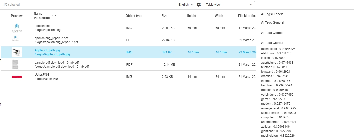Click the File Modification column header
354x138 pixels.
[x=247, y=16]
